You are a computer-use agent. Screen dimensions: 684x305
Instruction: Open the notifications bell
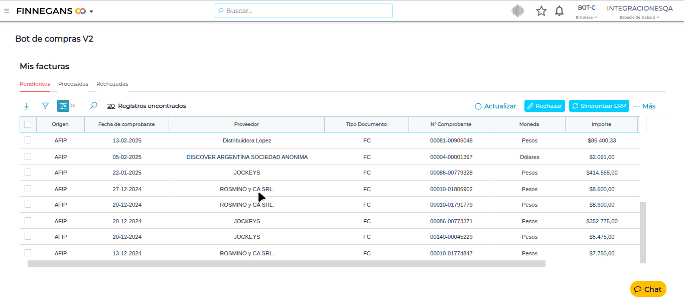[559, 11]
